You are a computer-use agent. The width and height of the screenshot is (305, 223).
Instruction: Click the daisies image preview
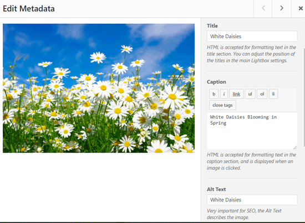pos(99,88)
